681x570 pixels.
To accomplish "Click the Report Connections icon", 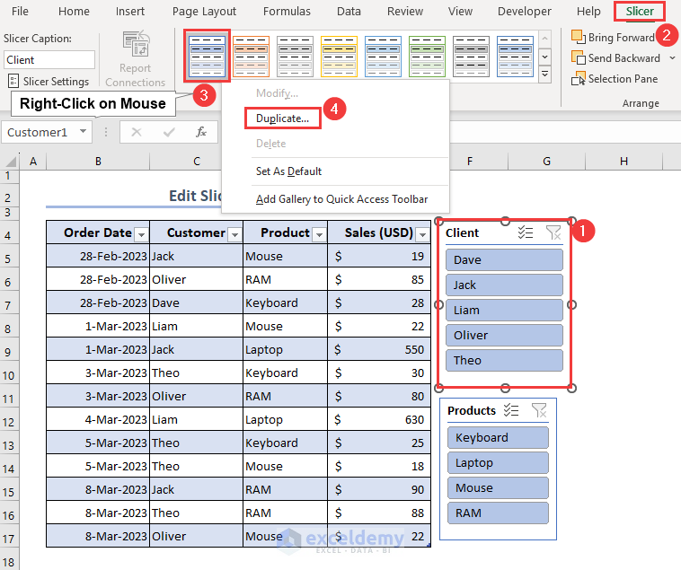I will 136,44.
